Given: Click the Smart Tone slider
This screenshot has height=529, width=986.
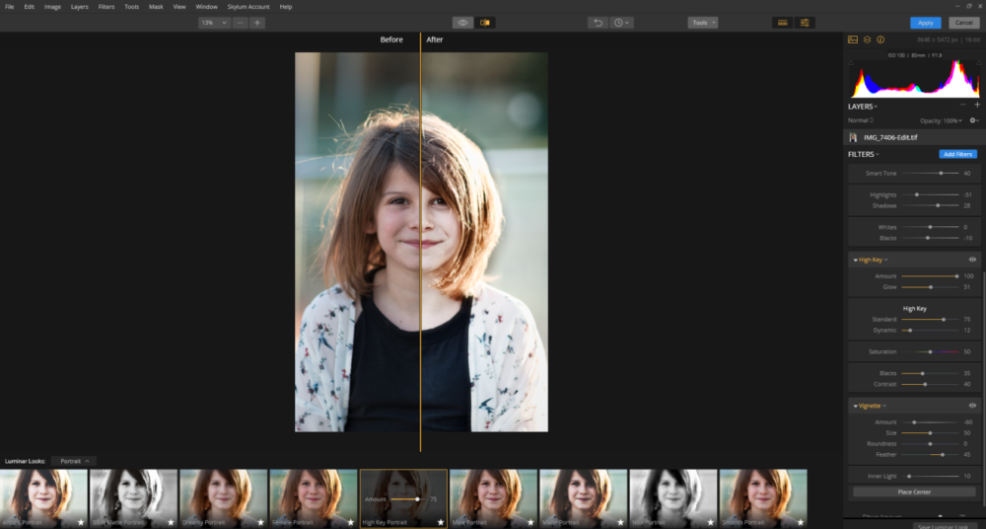Looking at the screenshot, I should (x=930, y=173).
